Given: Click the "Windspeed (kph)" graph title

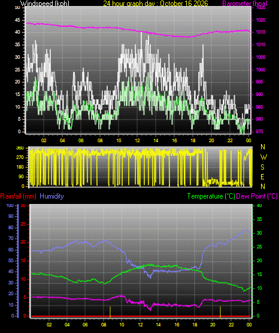Looking at the screenshot, I should coord(45,4).
